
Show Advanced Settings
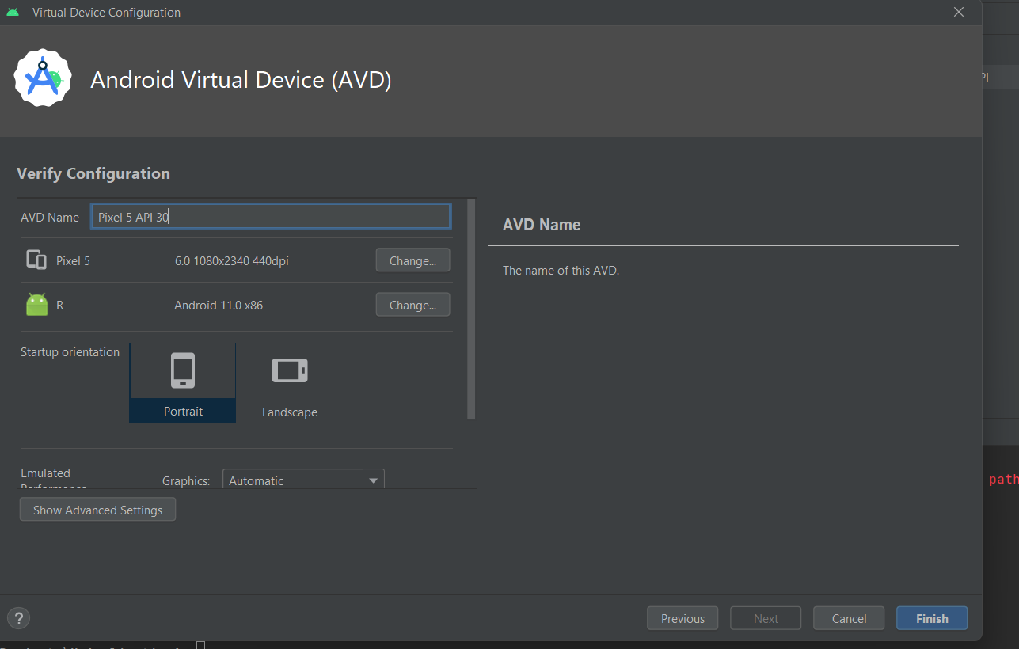(97, 510)
